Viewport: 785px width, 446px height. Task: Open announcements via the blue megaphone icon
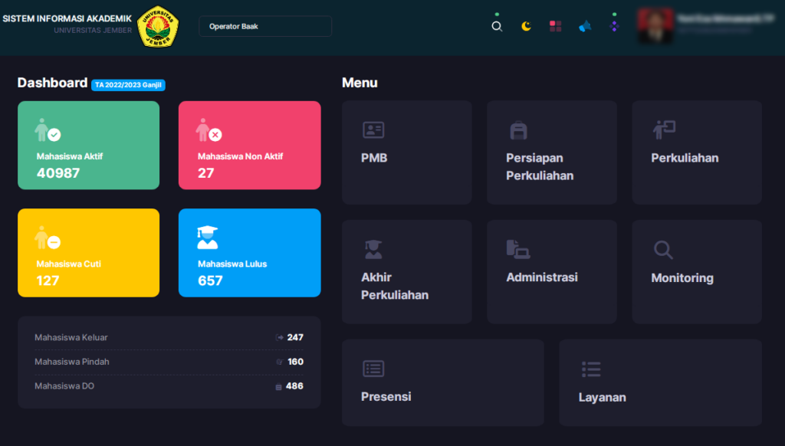tap(585, 27)
